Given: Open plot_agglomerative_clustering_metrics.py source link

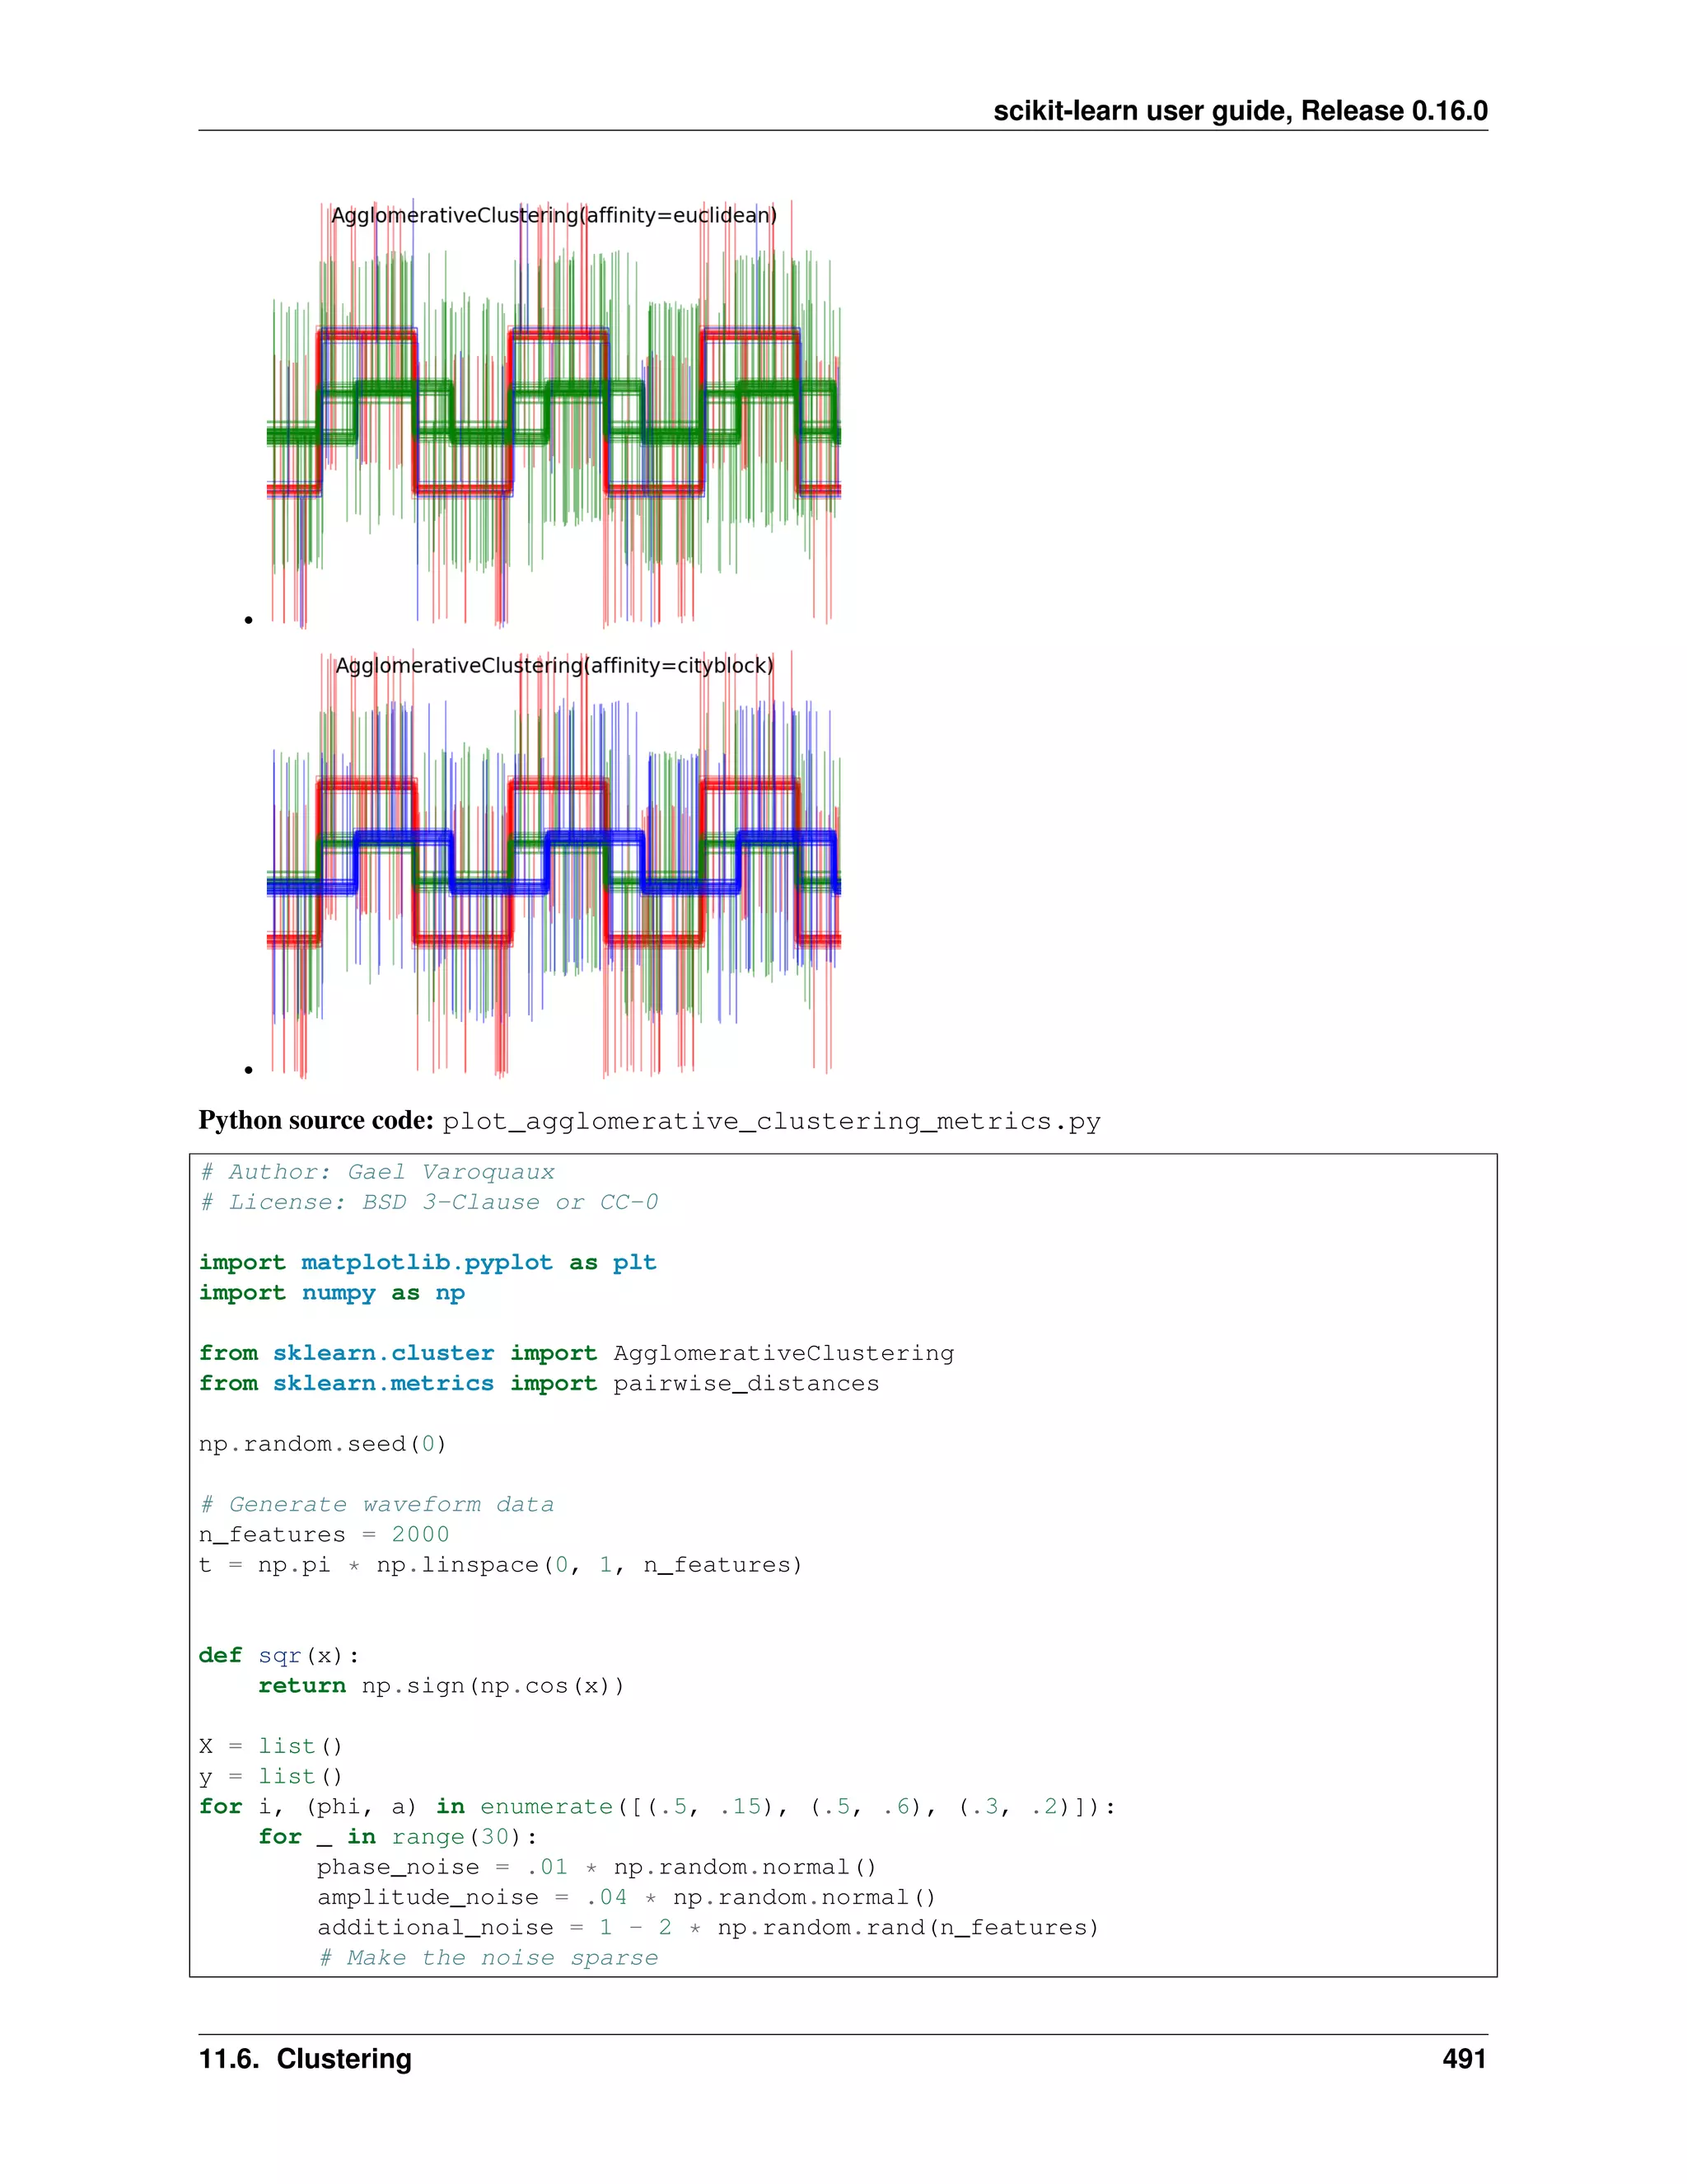Looking at the screenshot, I should [x=772, y=1122].
